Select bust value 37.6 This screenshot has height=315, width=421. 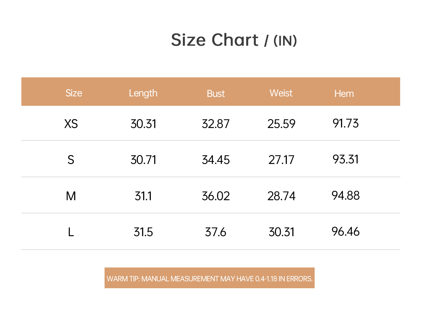(x=215, y=232)
